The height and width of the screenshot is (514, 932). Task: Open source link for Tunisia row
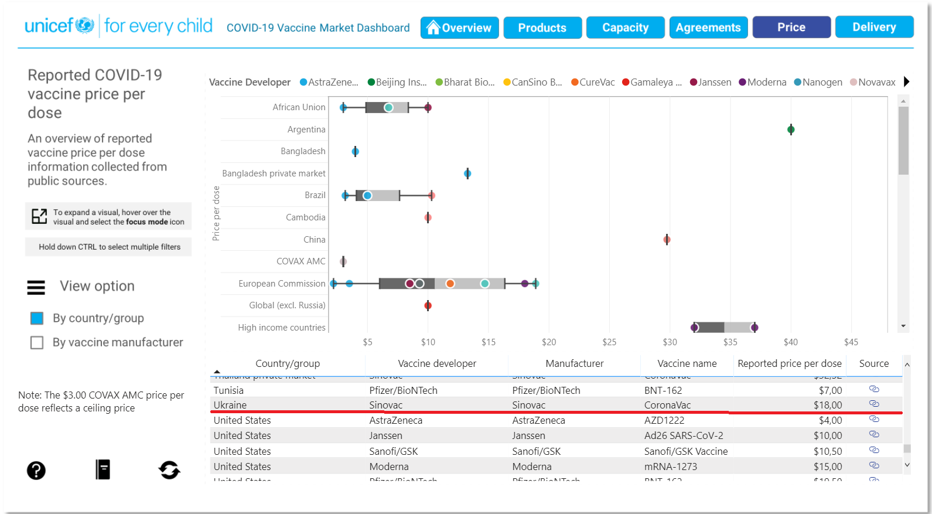pos(874,389)
